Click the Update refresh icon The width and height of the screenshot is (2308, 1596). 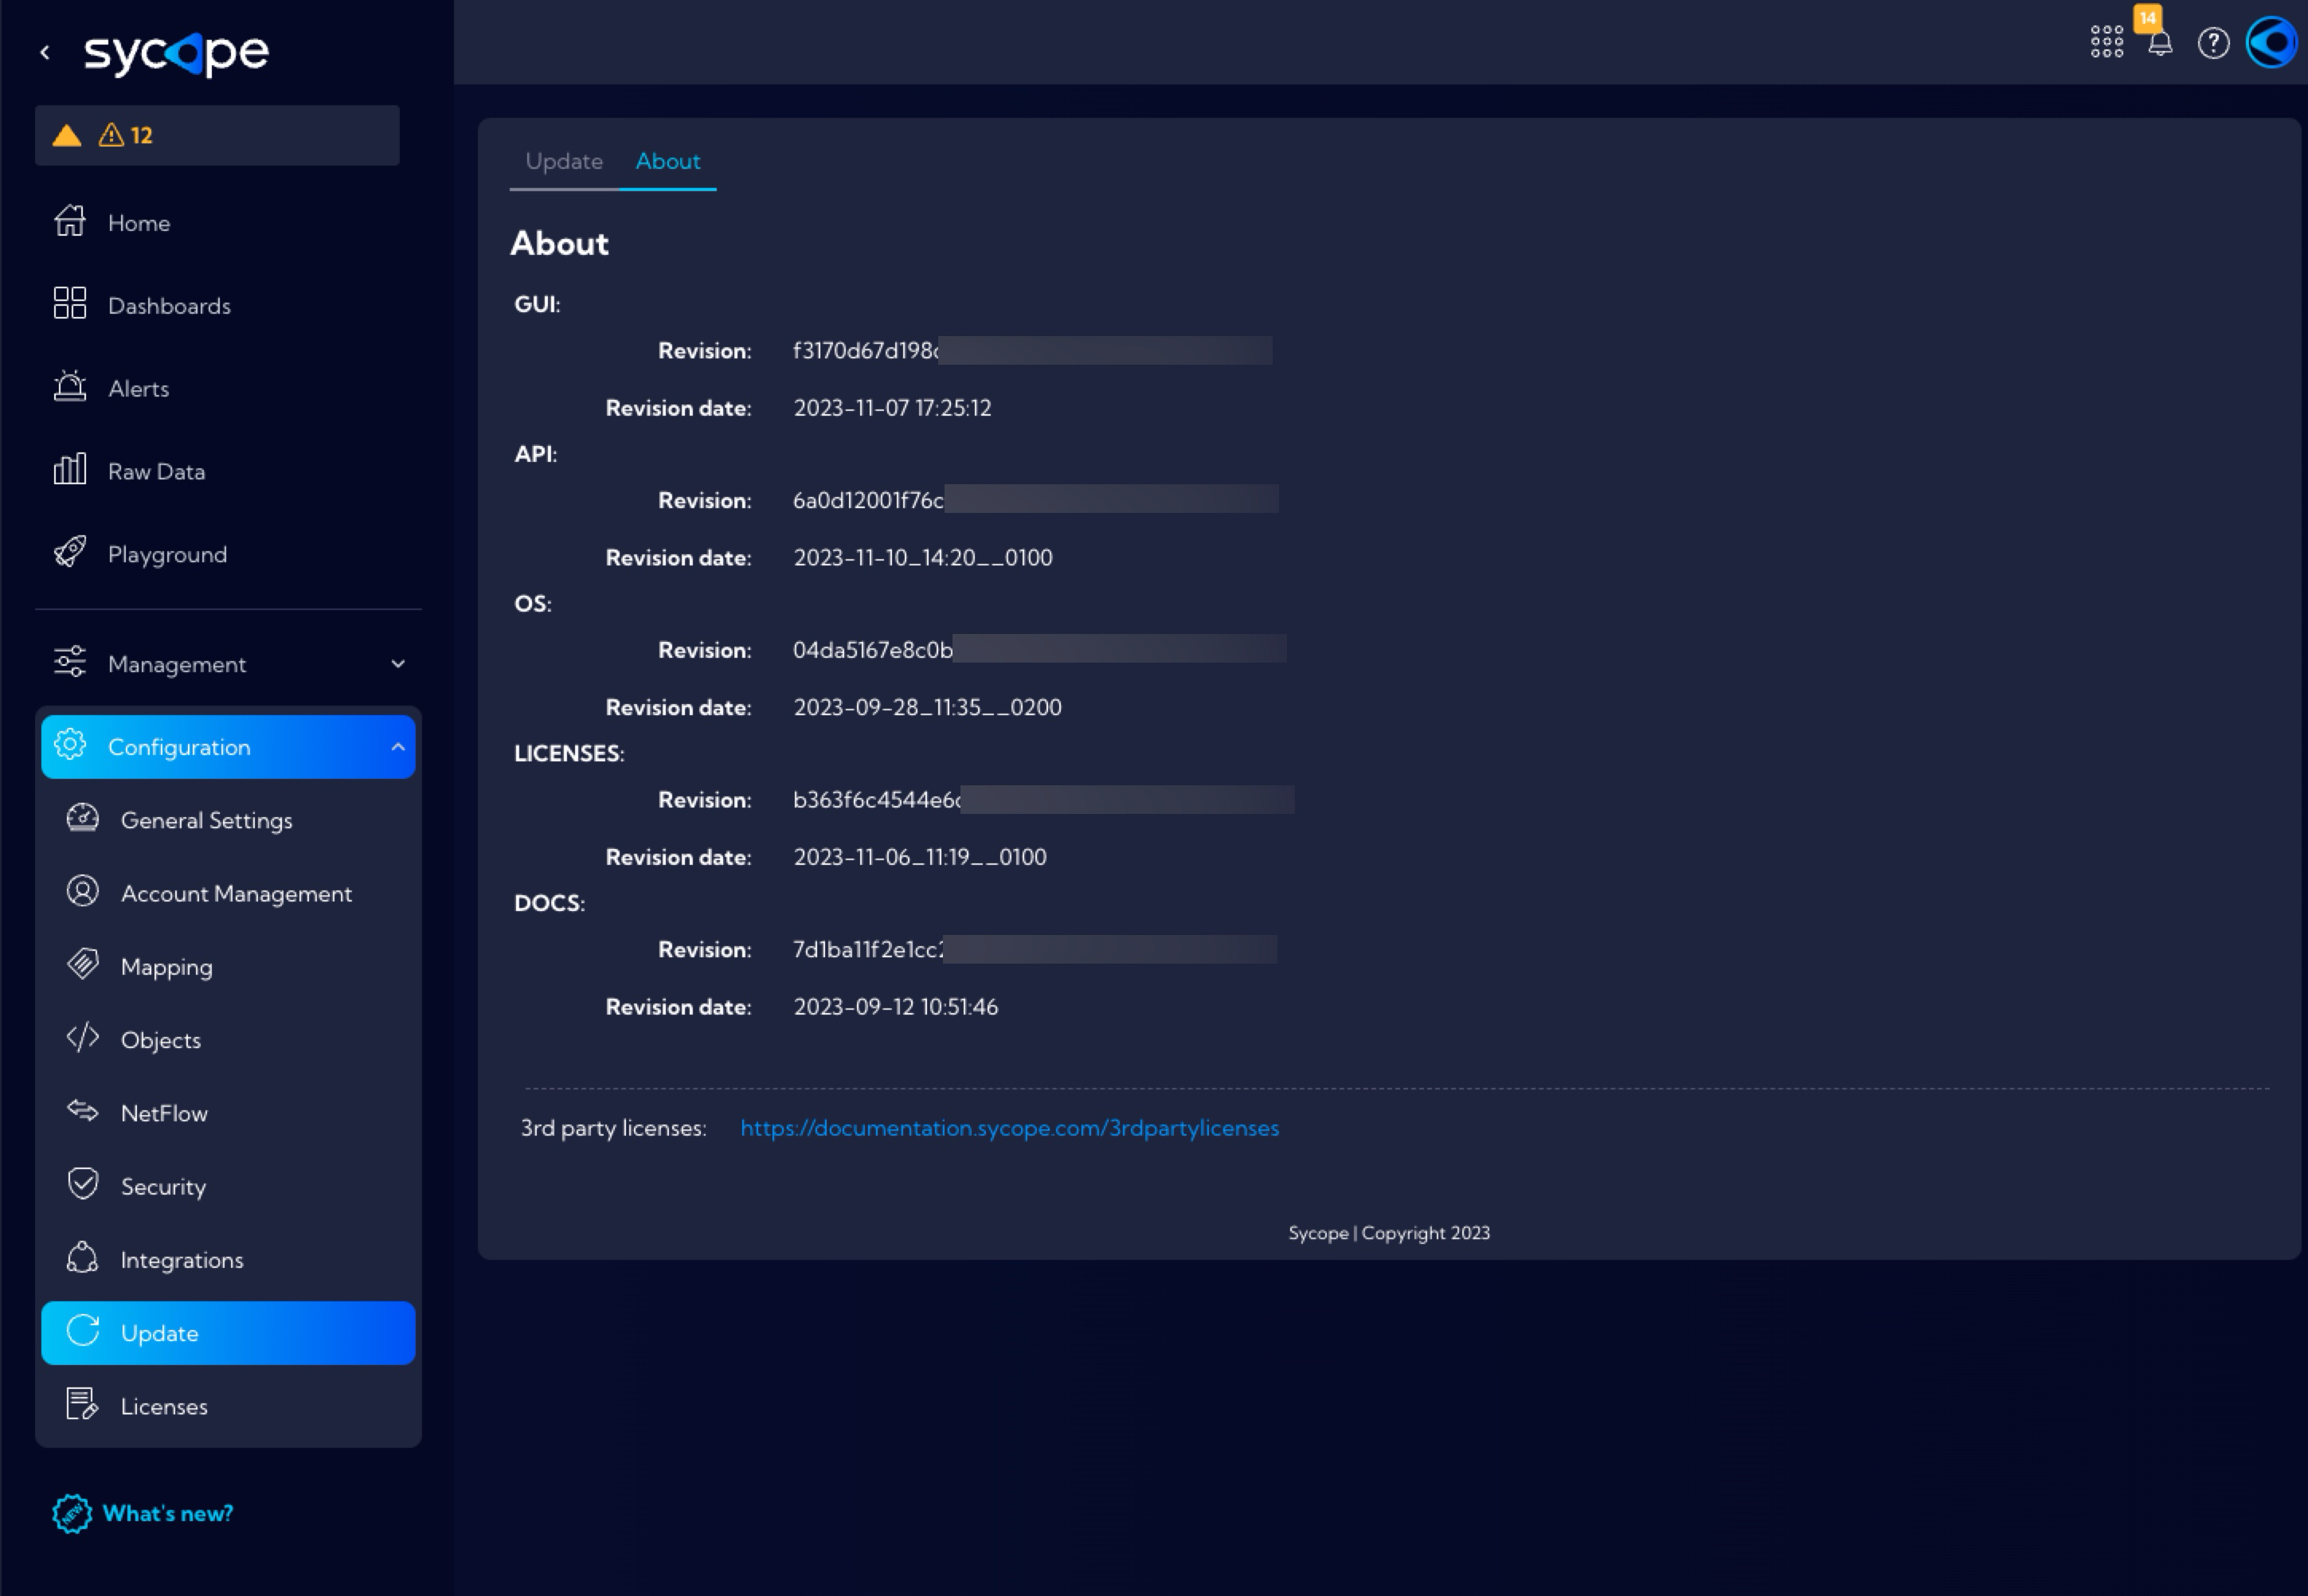tap(83, 1331)
